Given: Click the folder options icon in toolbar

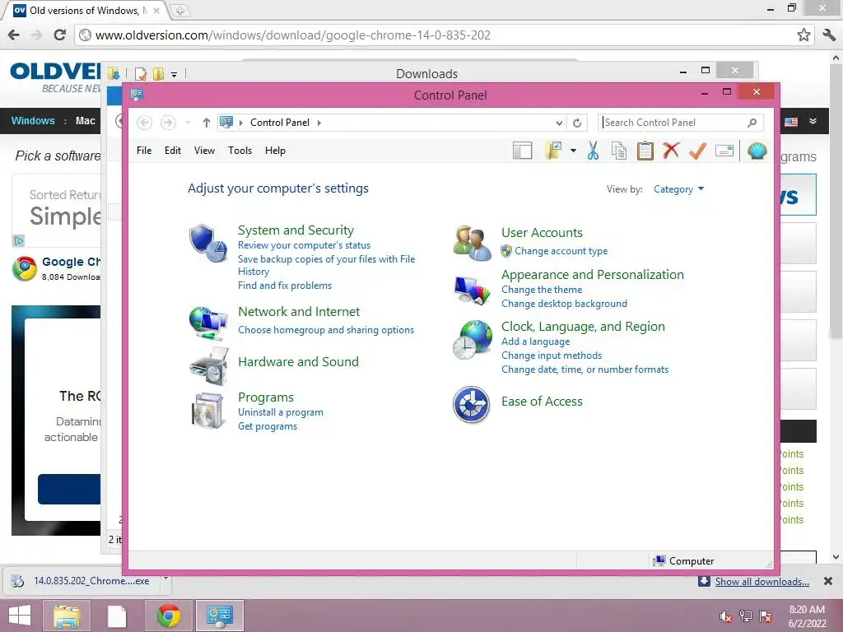Looking at the screenshot, I should pos(553,151).
